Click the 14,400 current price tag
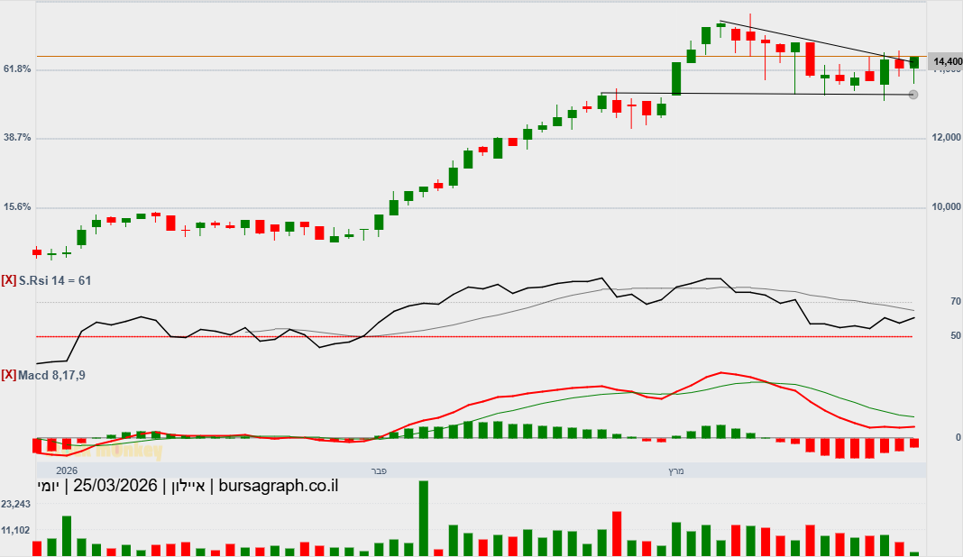Image resolution: width=963 pixels, height=557 pixels. pos(947,61)
